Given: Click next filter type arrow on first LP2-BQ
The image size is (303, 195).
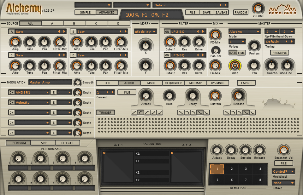Looking at the screenshot, I should coord(203,32).
